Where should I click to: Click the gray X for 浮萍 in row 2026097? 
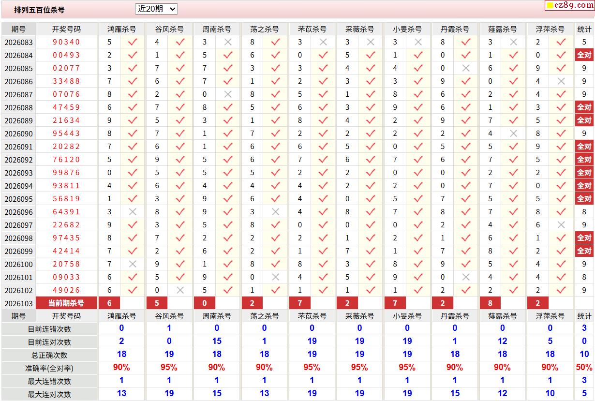click(561, 225)
